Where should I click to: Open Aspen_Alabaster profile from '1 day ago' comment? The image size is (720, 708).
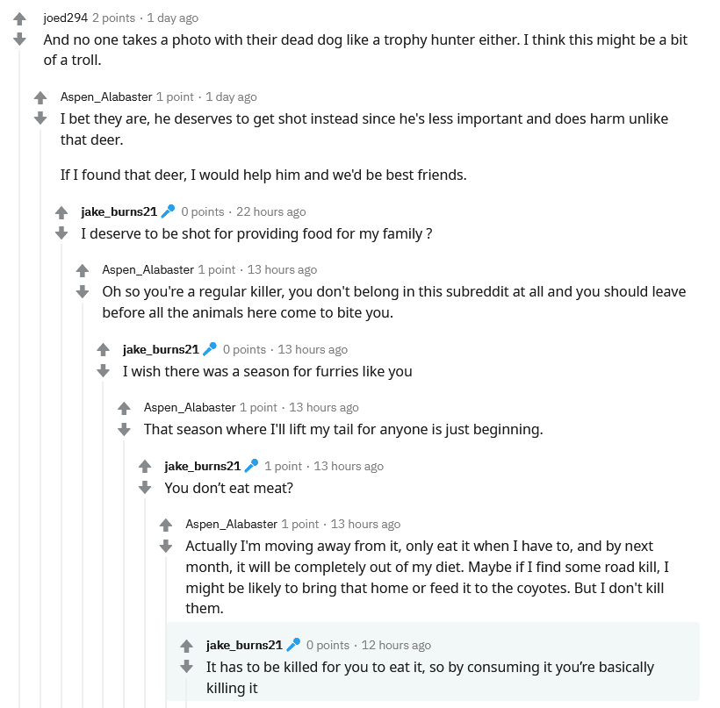106,97
